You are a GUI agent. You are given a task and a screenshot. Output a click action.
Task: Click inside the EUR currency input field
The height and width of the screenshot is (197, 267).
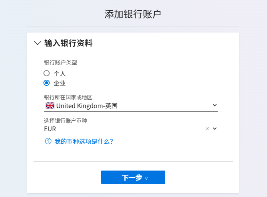coord(124,129)
